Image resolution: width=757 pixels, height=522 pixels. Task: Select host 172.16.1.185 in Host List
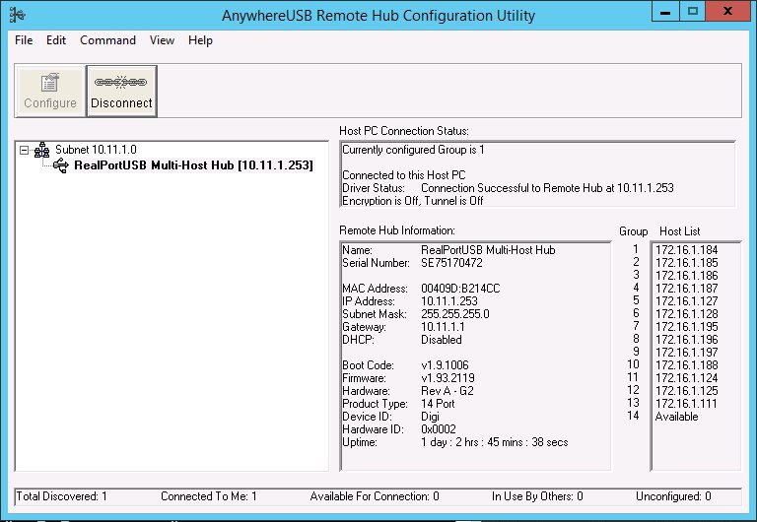pos(686,263)
